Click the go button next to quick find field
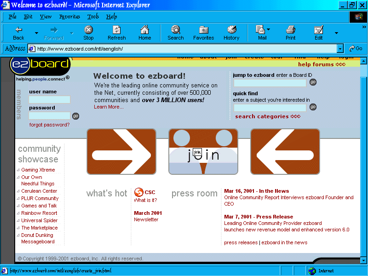This screenshot has height=276, width=368. tap(313, 107)
